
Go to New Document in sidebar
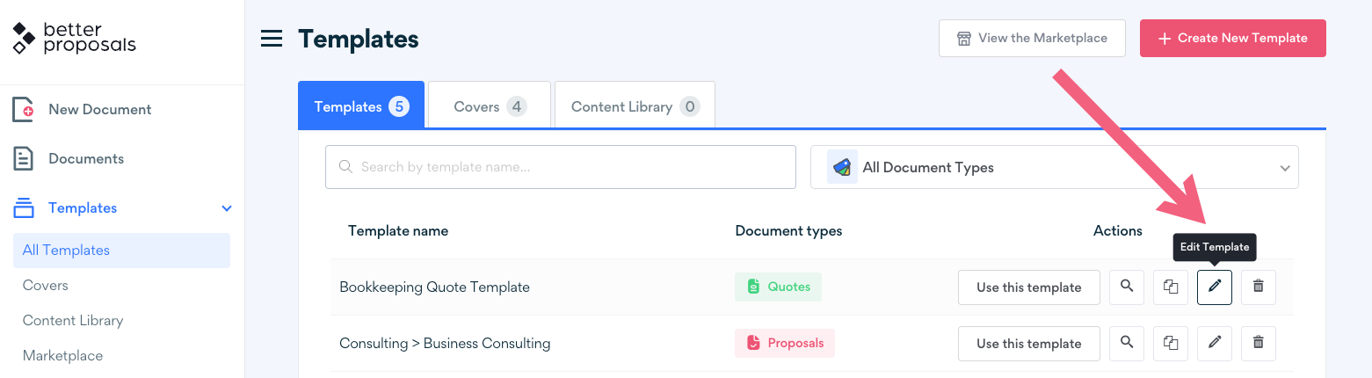click(x=99, y=110)
